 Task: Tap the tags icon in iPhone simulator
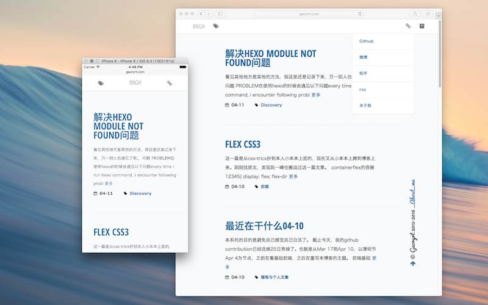[x=101, y=83]
